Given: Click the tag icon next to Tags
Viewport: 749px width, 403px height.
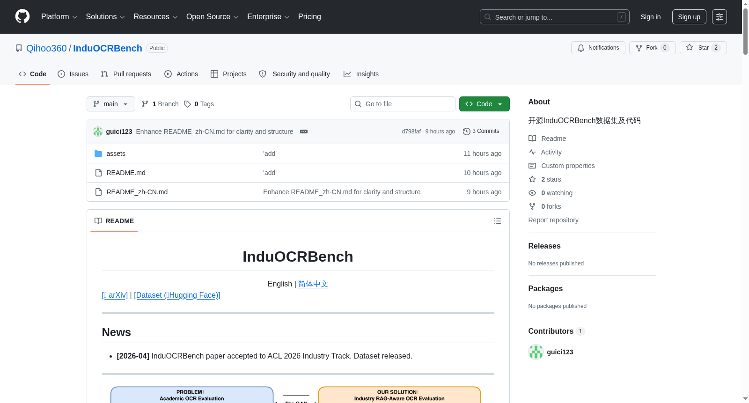Looking at the screenshot, I should tap(187, 104).
